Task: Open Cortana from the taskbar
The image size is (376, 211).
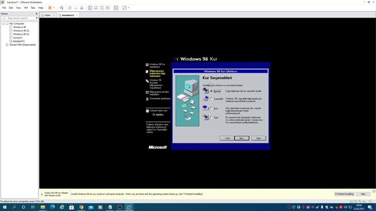Action: (x=23, y=207)
